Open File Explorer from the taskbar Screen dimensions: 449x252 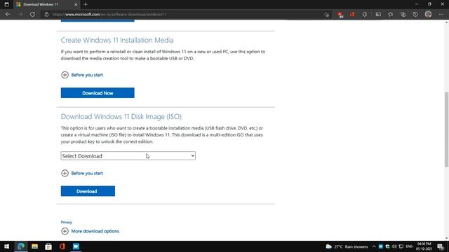tap(34, 246)
